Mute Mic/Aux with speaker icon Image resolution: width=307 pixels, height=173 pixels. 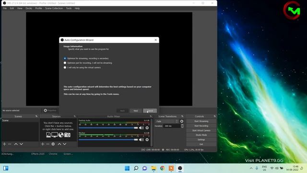coord(141,140)
